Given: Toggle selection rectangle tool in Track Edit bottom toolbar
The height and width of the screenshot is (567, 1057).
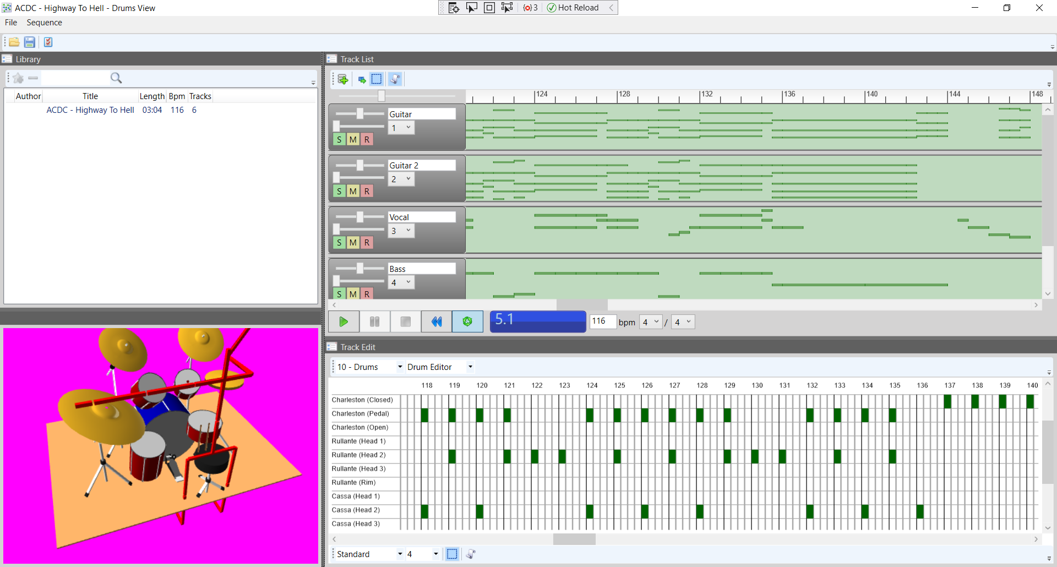Looking at the screenshot, I should click(x=452, y=554).
